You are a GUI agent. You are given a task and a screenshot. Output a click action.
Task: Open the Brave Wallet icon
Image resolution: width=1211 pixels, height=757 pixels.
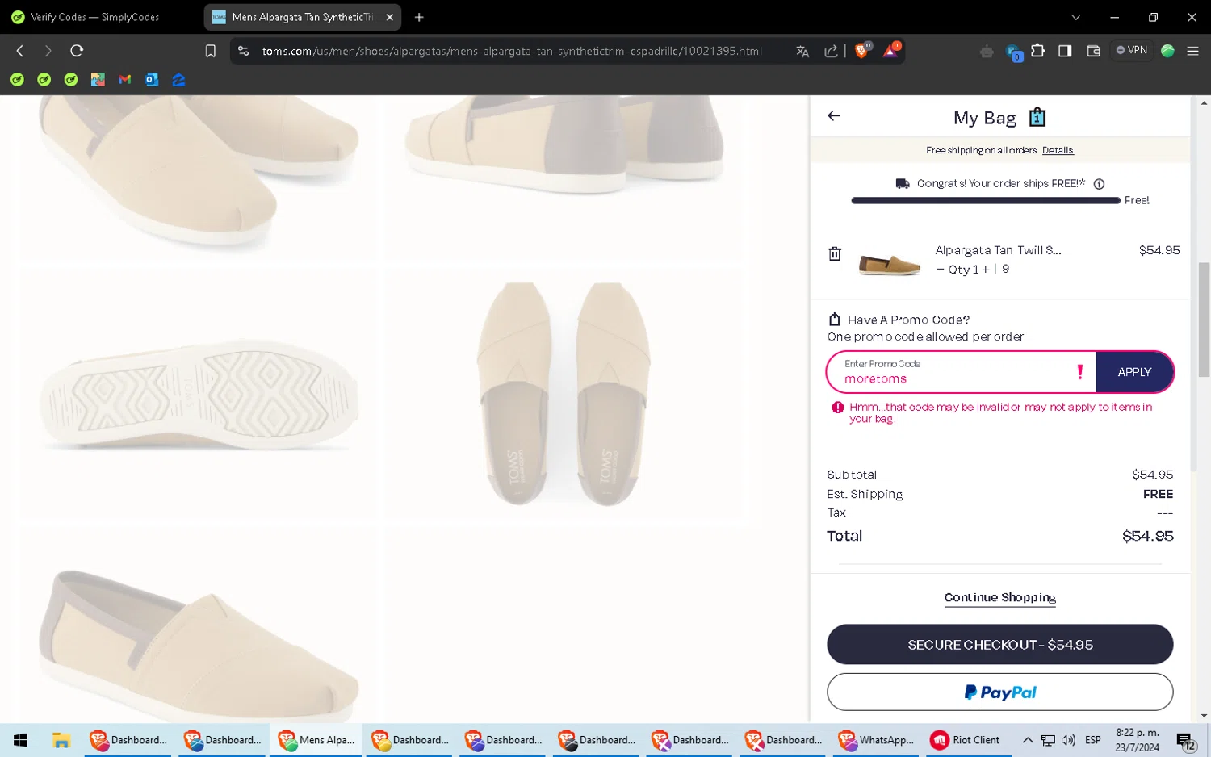pyautogui.click(x=1094, y=51)
